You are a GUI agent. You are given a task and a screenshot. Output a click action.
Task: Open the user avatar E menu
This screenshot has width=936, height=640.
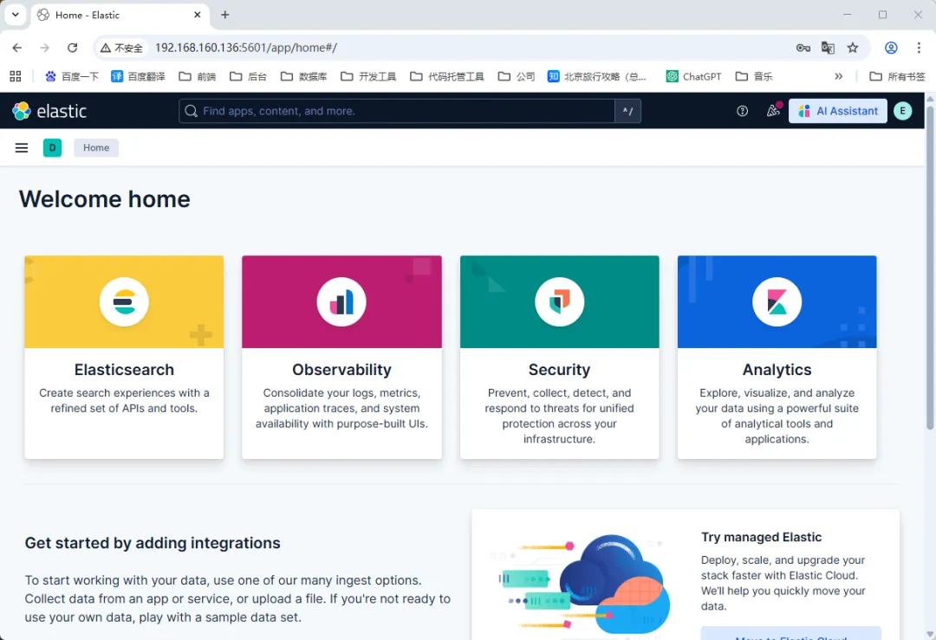click(902, 111)
